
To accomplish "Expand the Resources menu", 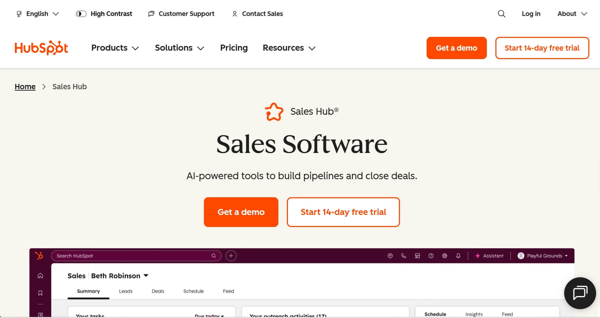I will [289, 48].
